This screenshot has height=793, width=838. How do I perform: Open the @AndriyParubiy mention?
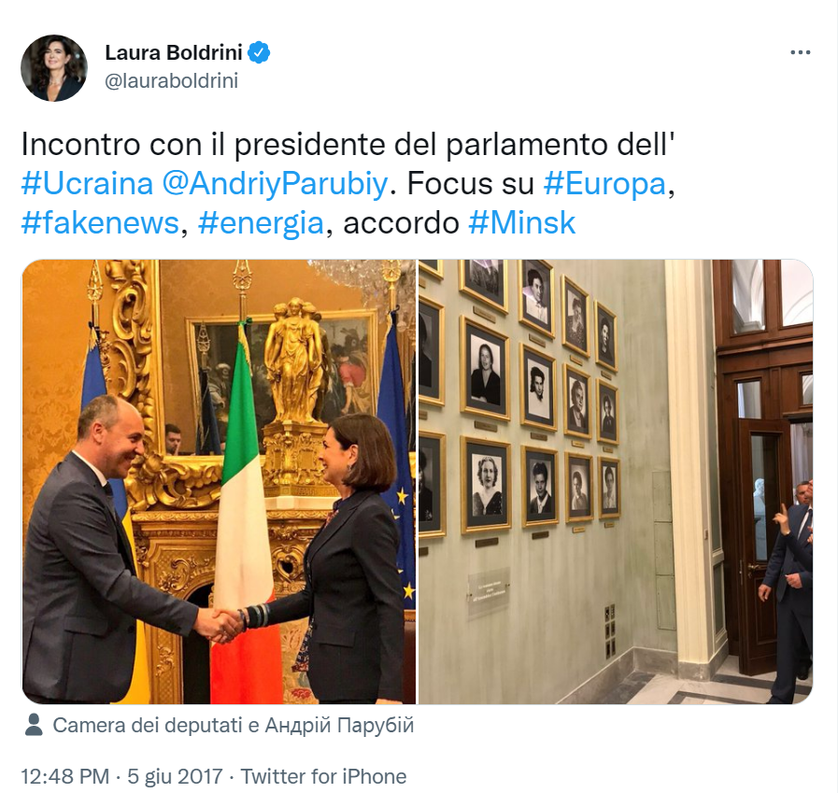click(275, 184)
